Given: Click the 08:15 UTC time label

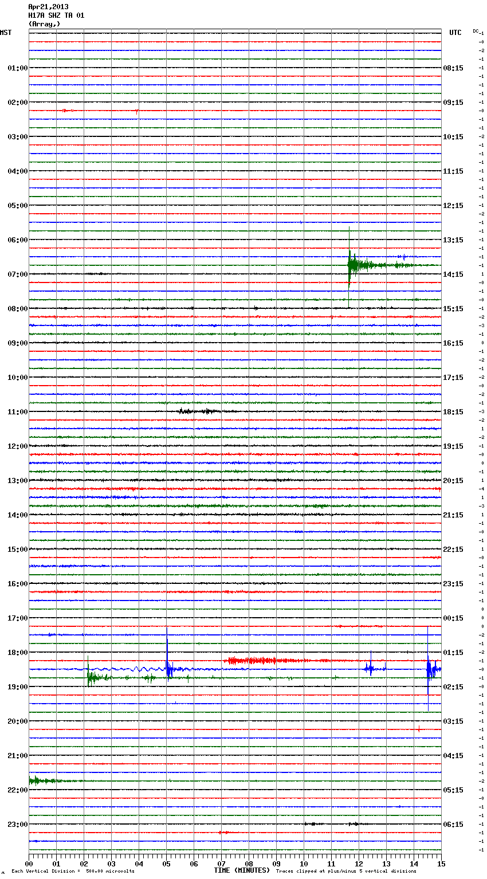Looking at the screenshot, I should coord(453,68).
